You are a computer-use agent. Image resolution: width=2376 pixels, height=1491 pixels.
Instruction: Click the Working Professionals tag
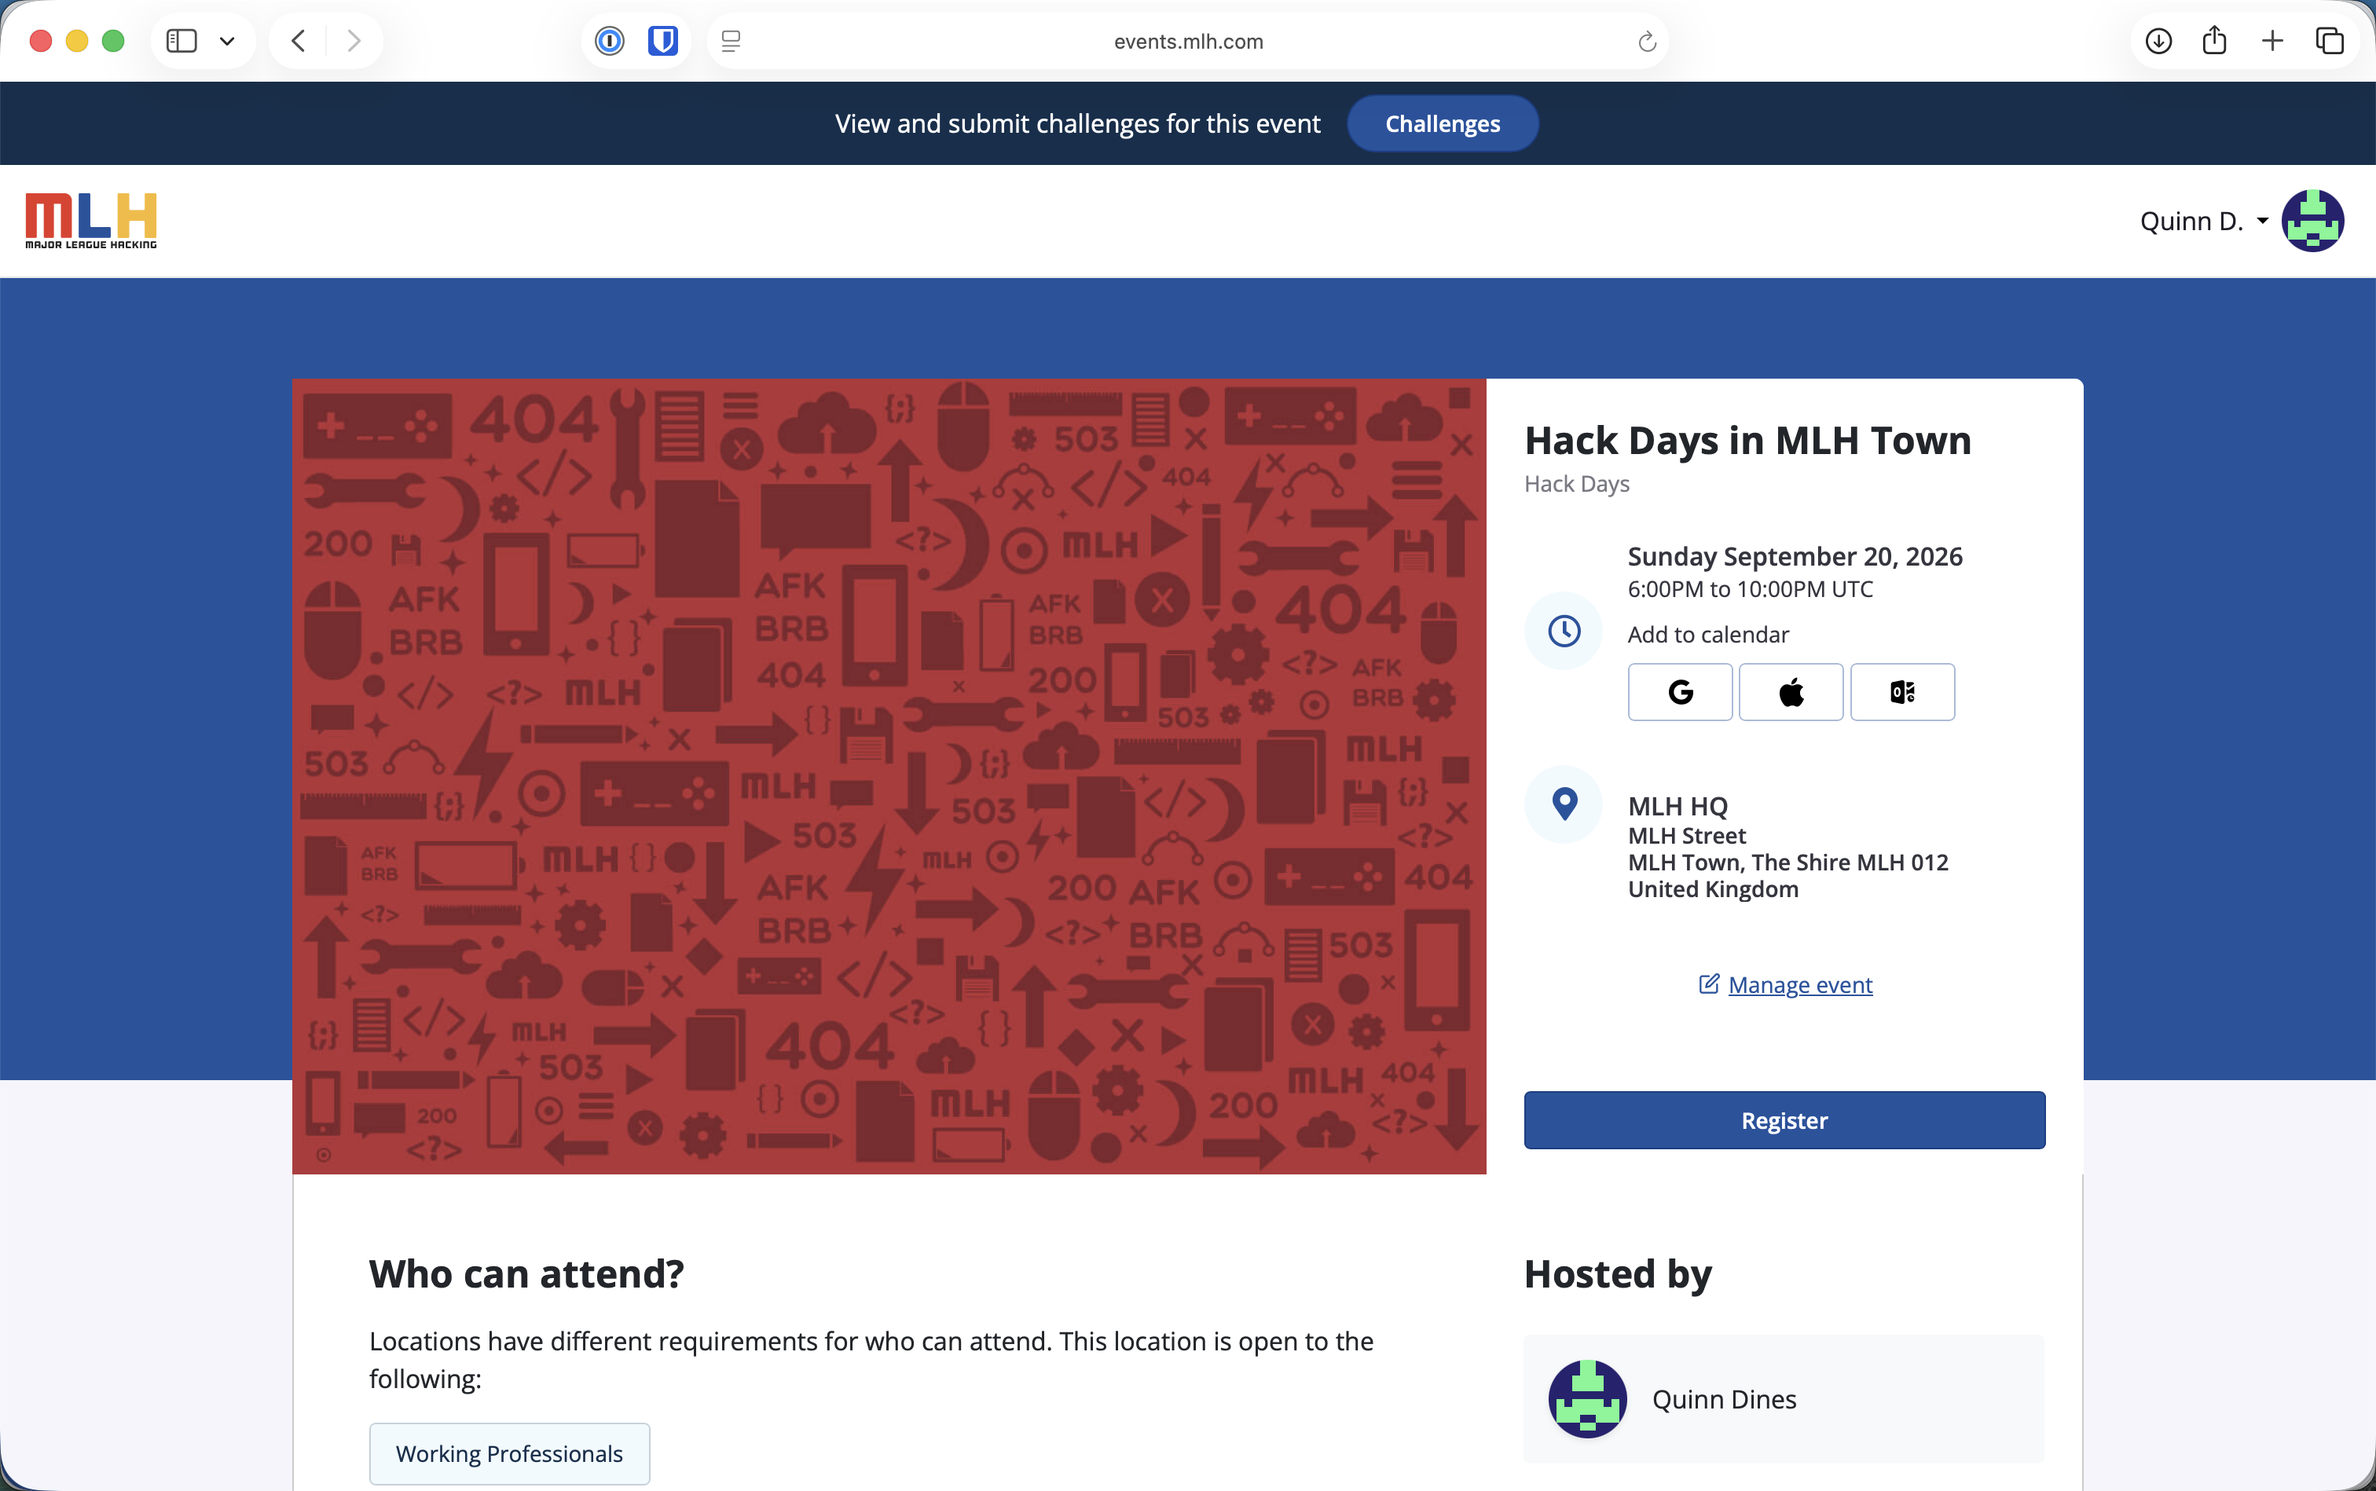(509, 1453)
